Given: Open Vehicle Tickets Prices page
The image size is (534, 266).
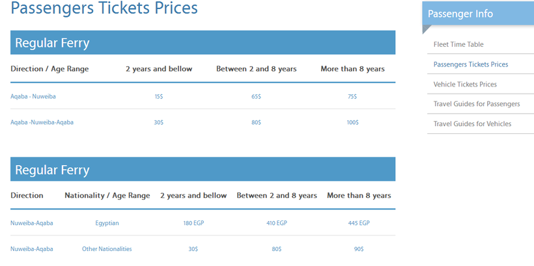Looking at the screenshot, I should pos(465,85).
